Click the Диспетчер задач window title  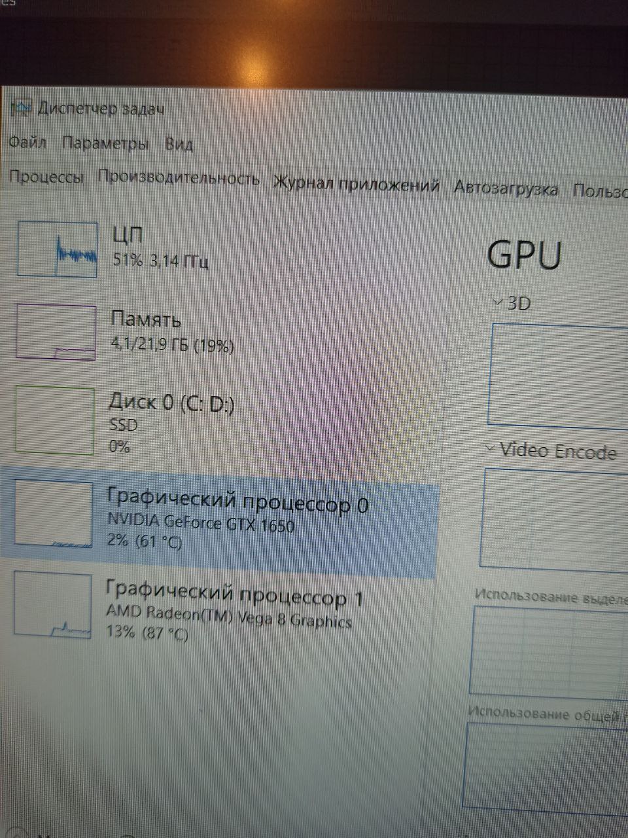point(101,109)
